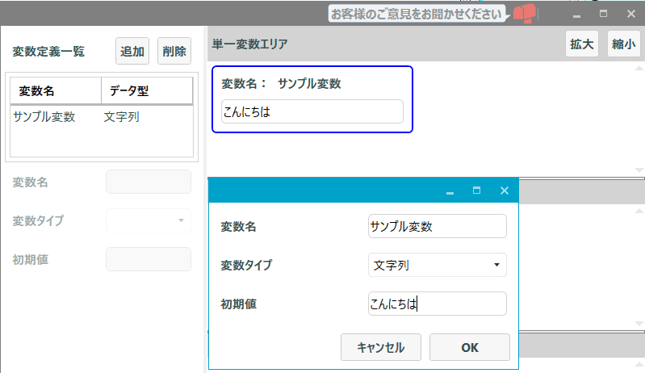Screen dimensions: 645x373
Task: Click the red feedback speech-bubble icon
Action: (x=525, y=14)
